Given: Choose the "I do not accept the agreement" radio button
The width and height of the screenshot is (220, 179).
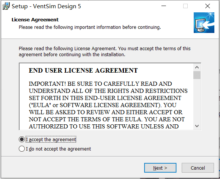Looking at the screenshot, I should (x=22, y=149).
